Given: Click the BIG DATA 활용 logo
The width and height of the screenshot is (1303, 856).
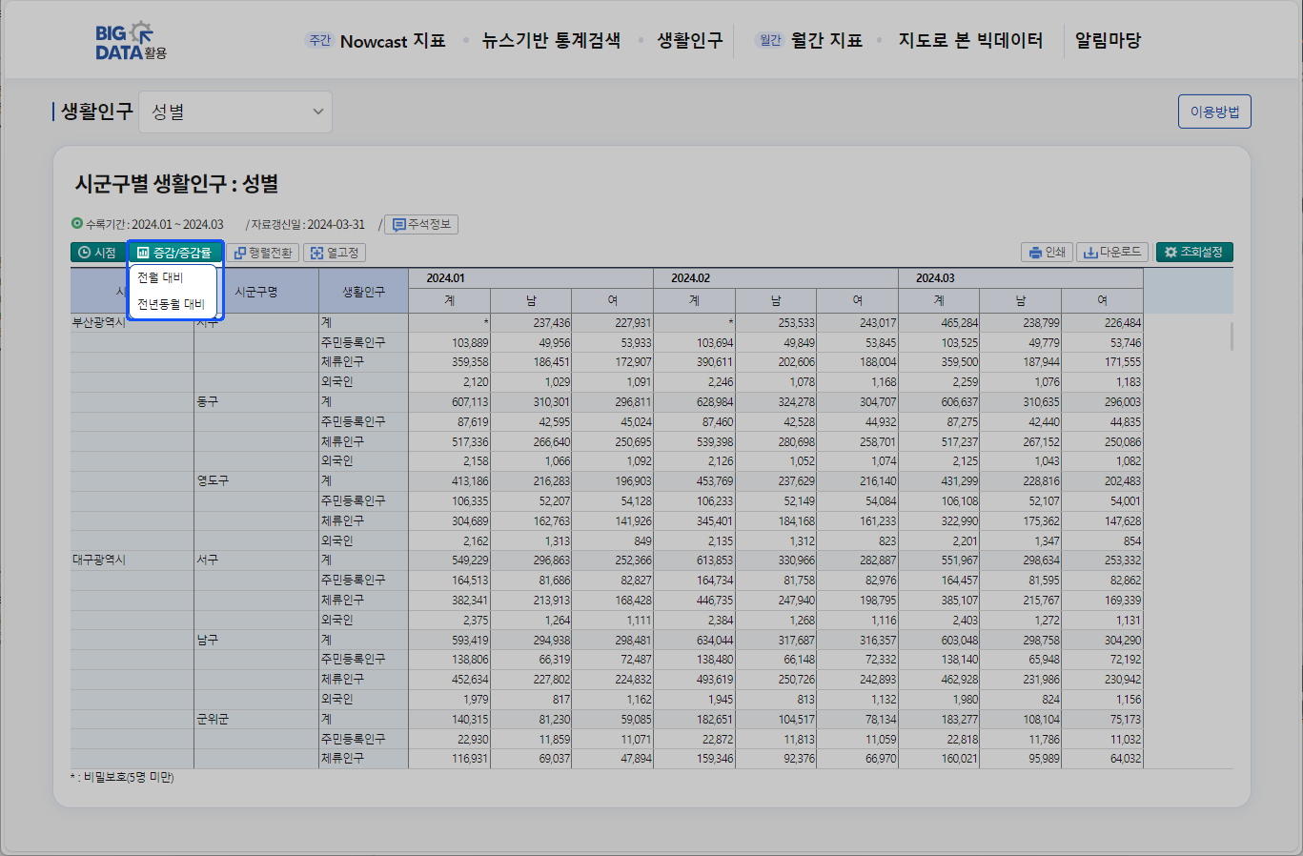Looking at the screenshot, I should click(x=131, y=41).
